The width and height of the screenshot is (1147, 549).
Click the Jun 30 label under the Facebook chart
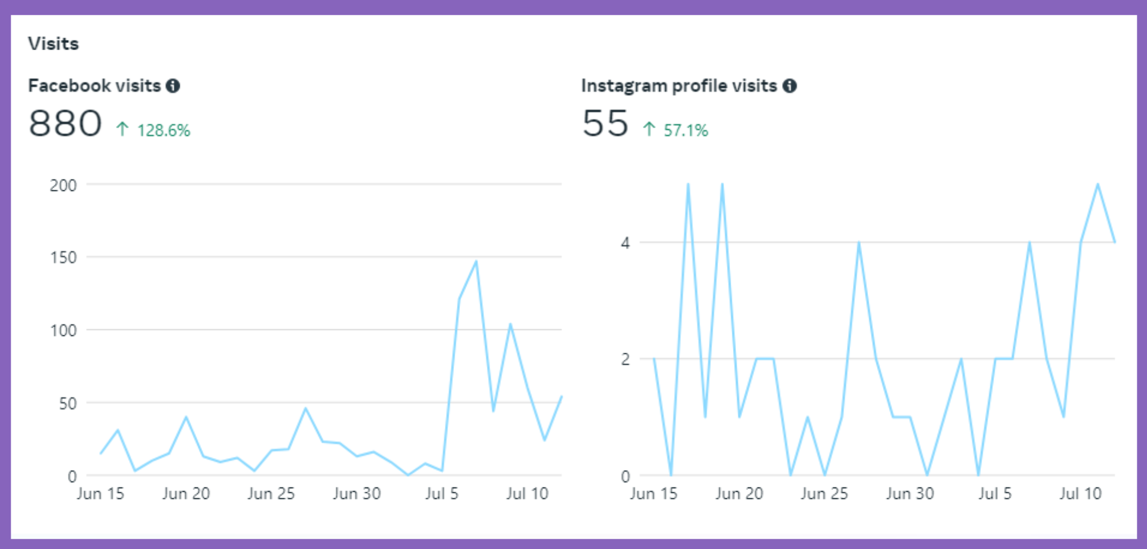357,494
